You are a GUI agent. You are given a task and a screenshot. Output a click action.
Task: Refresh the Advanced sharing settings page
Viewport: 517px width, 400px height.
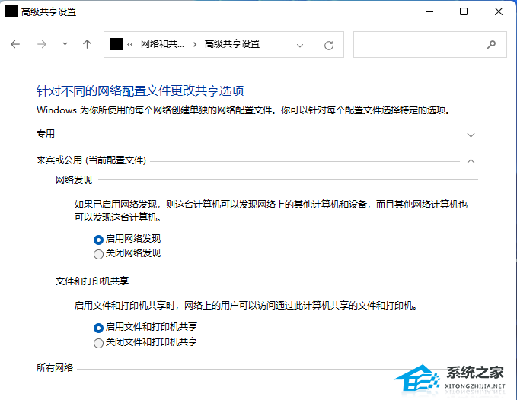pyautogui.click(x=329, y=46)
